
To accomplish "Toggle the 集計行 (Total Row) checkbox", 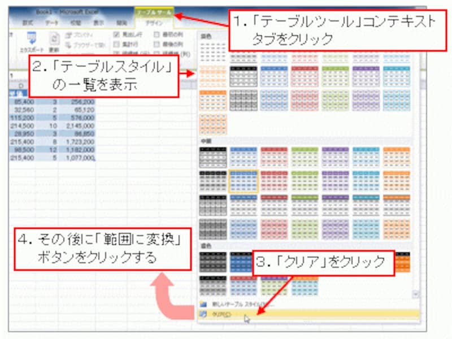I will pyautogui.click(x=116, y=44).
